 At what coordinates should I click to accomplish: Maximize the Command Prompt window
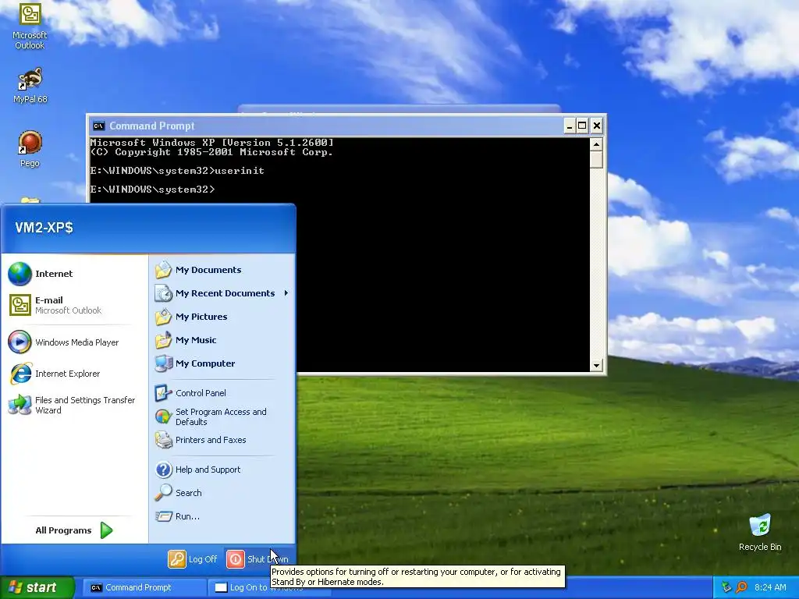click(582, 126)
